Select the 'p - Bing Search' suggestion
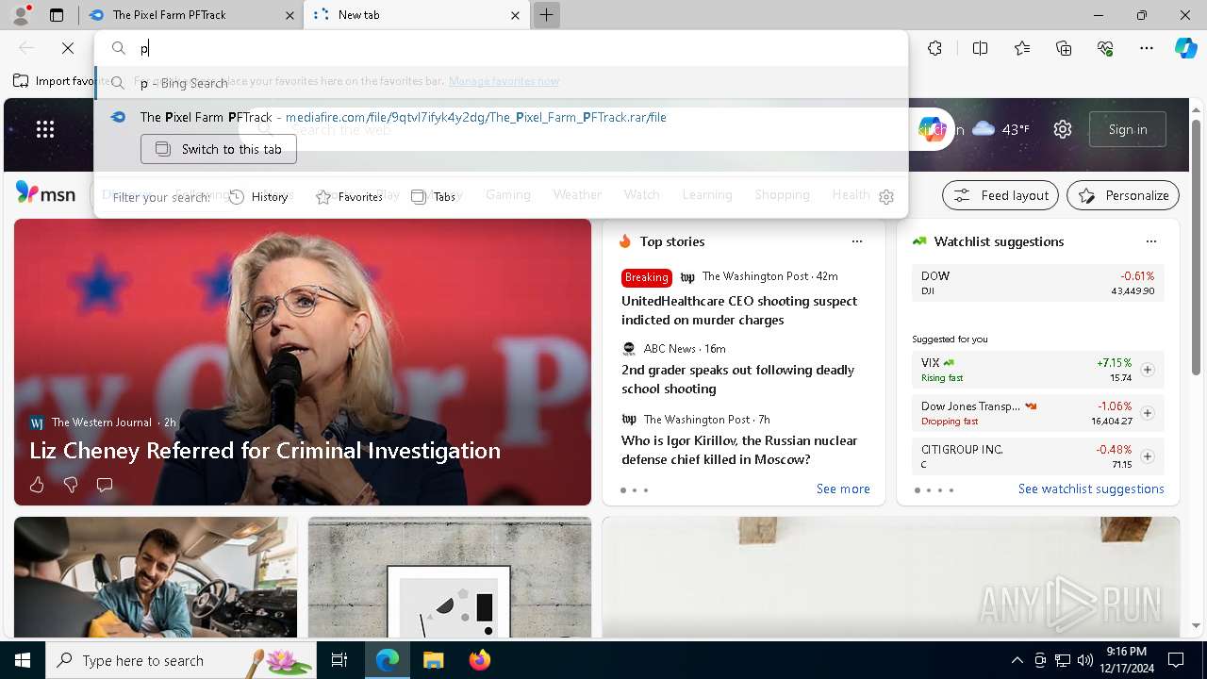Screen dimensions: 1207x679 click(x=502, y=83)
